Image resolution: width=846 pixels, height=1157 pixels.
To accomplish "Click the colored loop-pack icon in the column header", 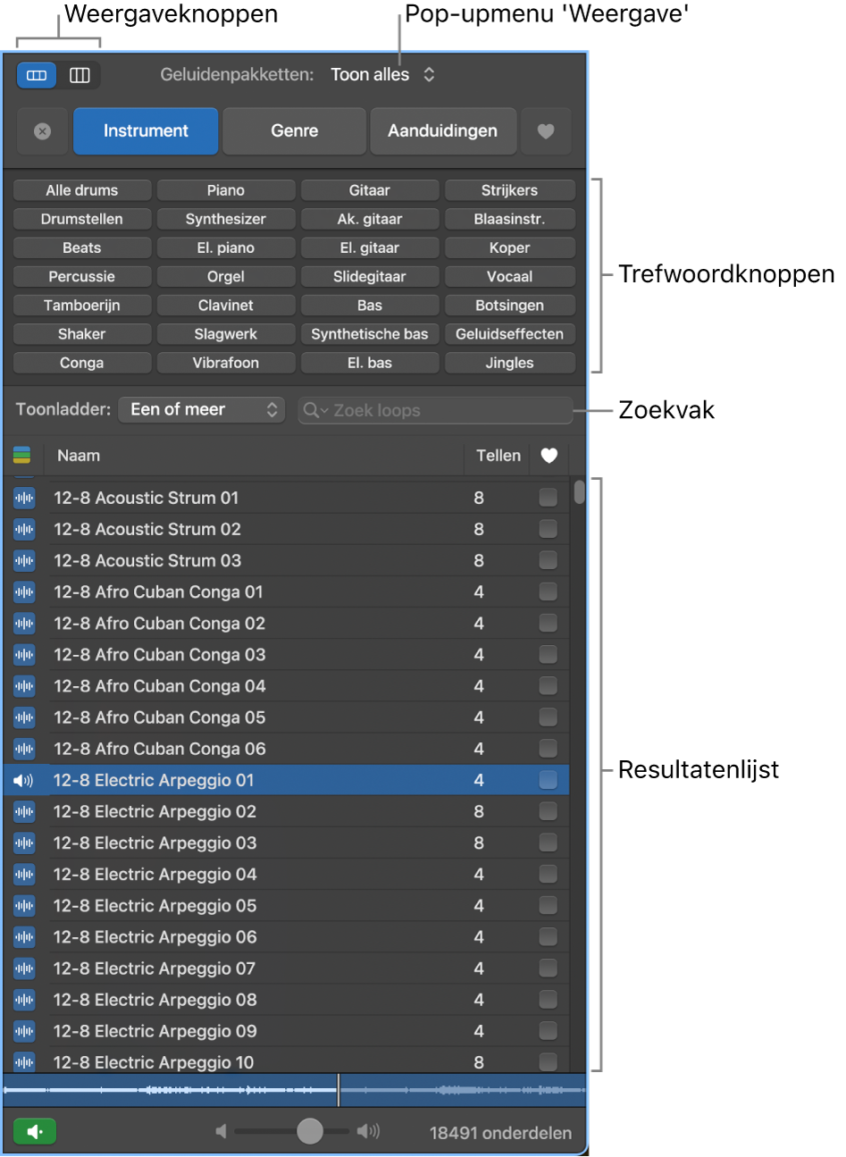I will point(21,456).
